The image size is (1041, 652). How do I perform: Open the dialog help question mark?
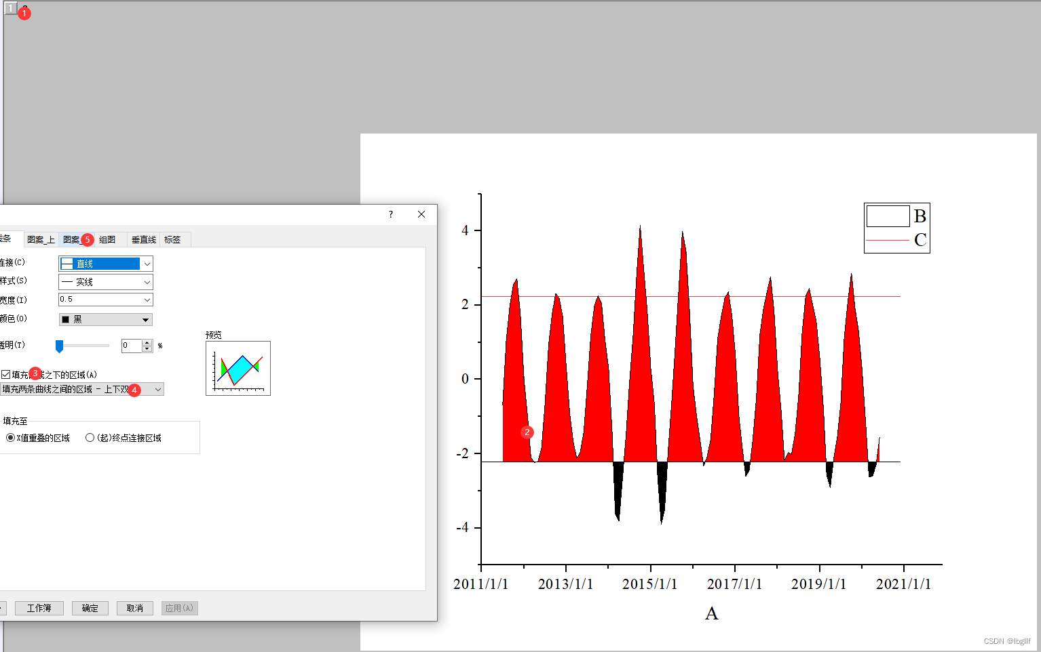[391, 214]
